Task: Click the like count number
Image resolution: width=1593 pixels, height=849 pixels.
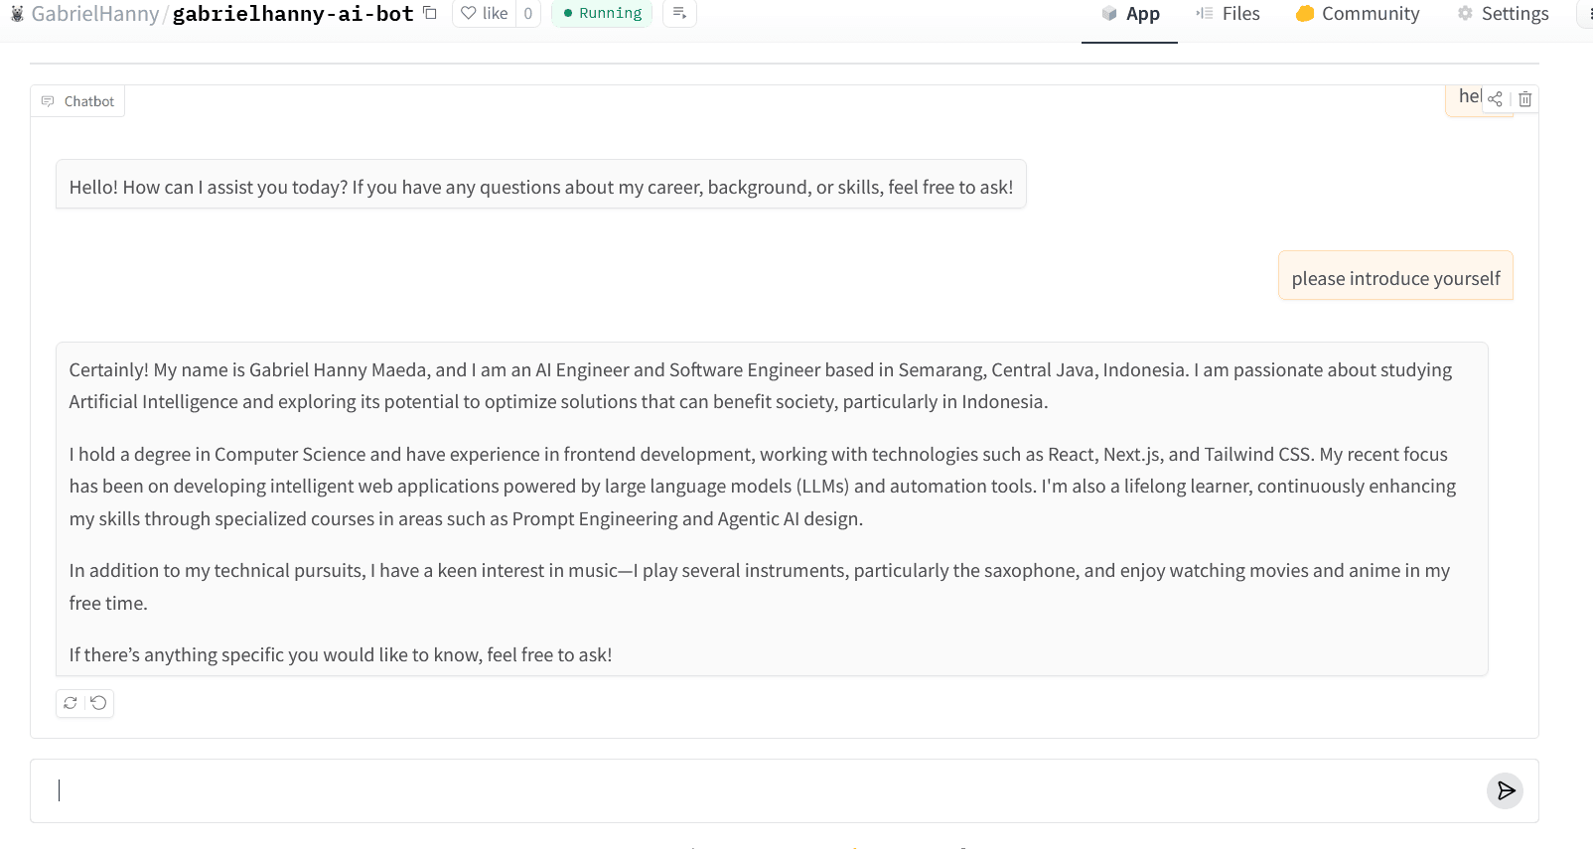Action: 528,13
